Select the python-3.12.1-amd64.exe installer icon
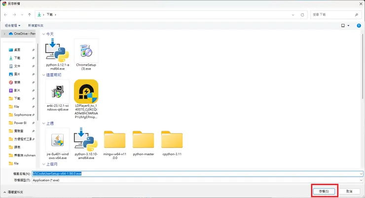This screenshot has height=198, width=365. pyautogui.click(x=57, y=50)
